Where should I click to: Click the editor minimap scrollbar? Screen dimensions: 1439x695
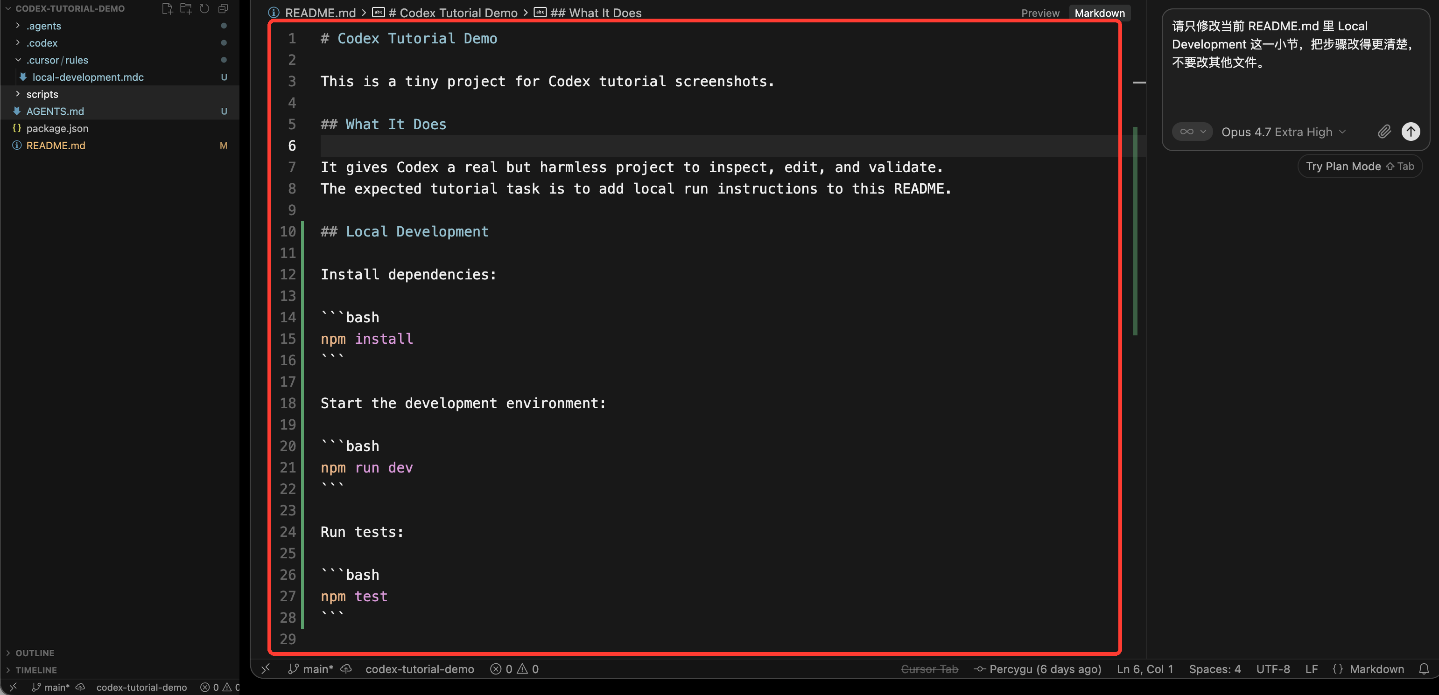(1136, 231)
